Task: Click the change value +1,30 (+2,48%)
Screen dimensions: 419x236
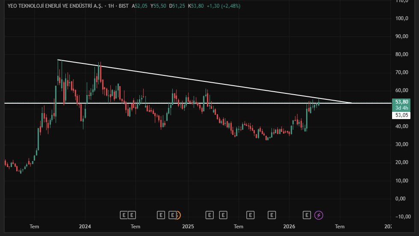Action: [223, 6]
